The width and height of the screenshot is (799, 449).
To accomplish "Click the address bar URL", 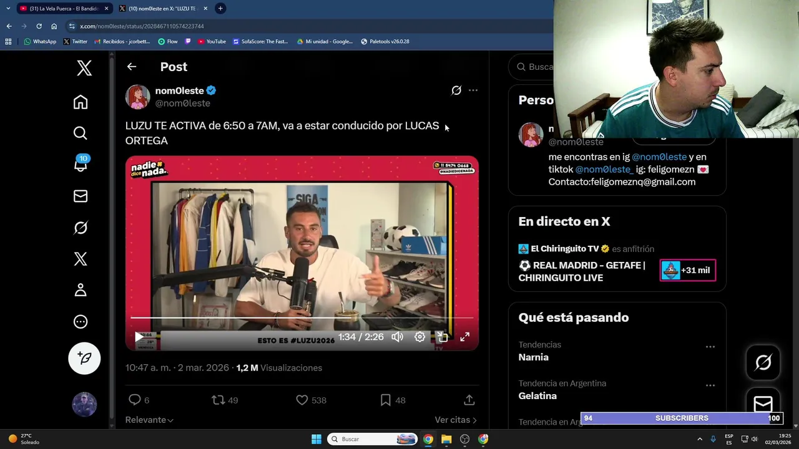I will coord(142,26).
